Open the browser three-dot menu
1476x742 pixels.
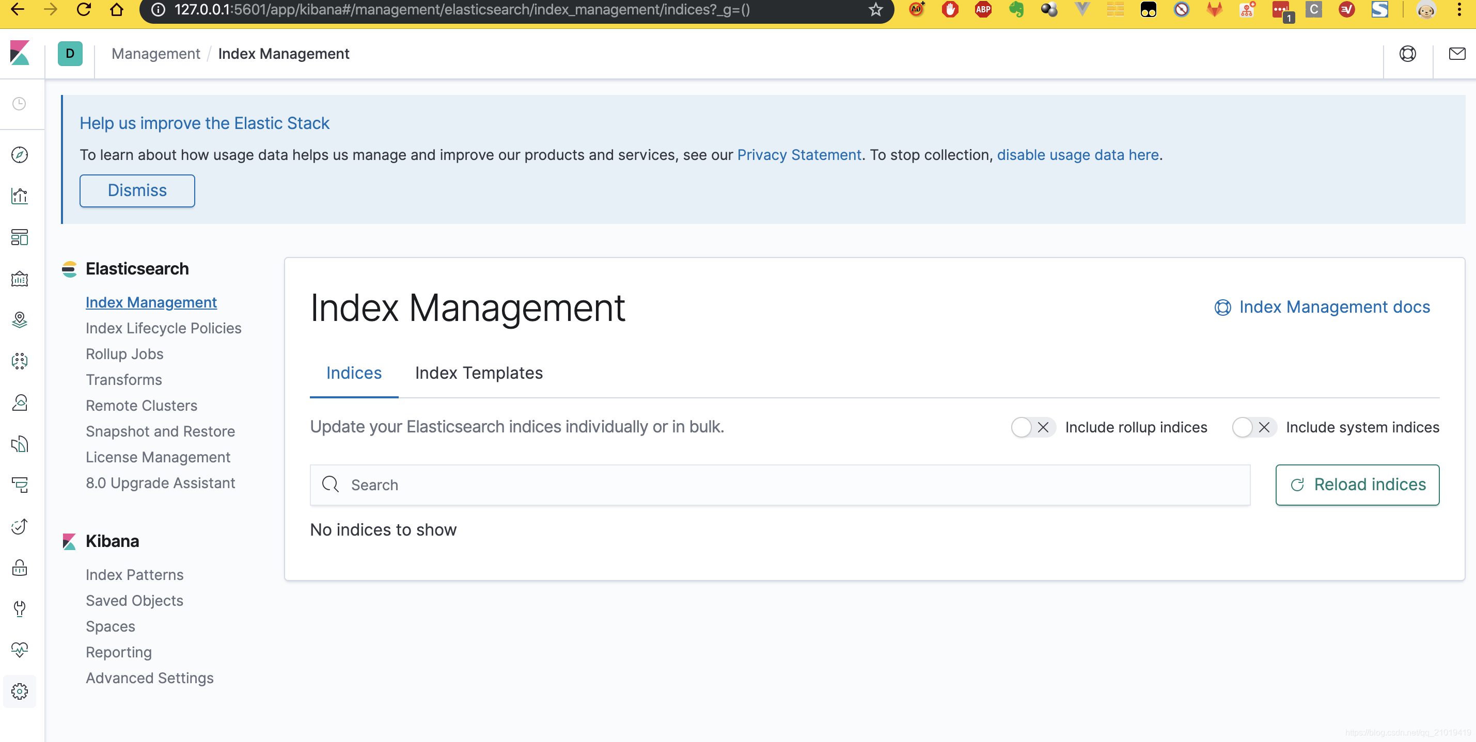[1459, 9]
